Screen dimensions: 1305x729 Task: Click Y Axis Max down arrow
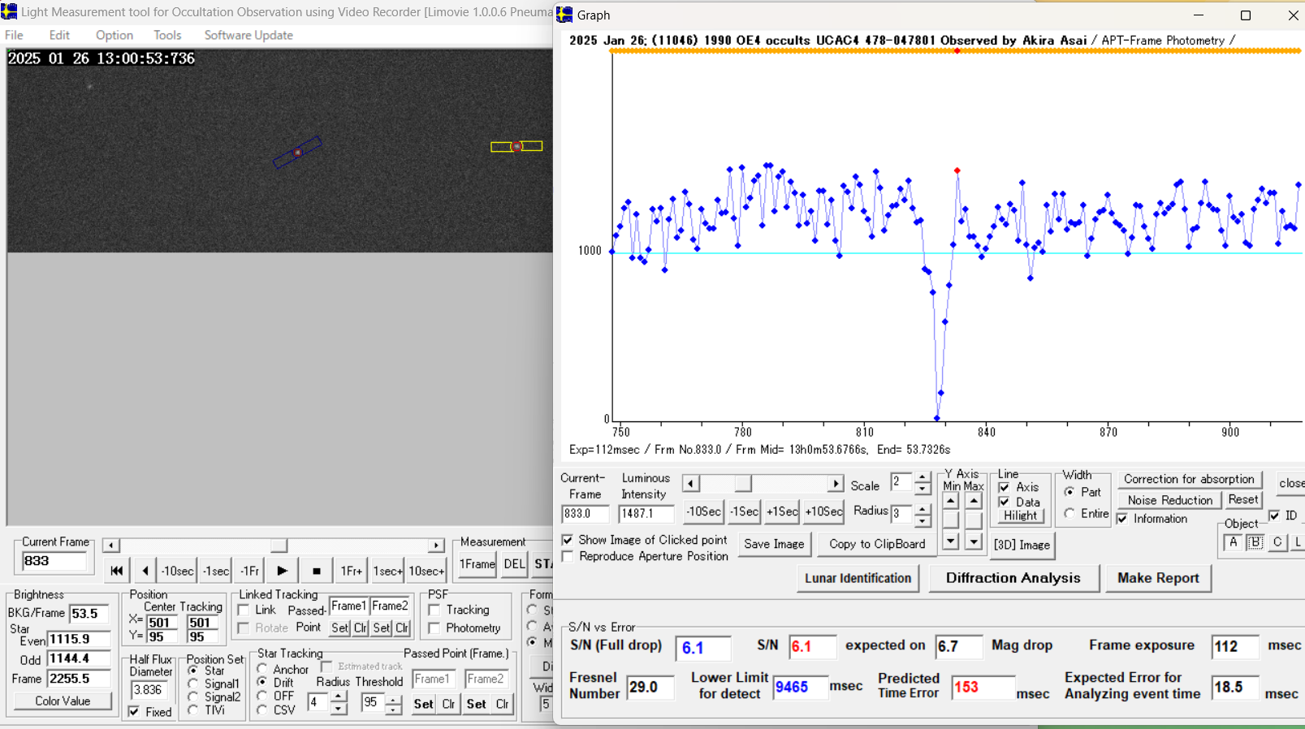coord(973,541)
